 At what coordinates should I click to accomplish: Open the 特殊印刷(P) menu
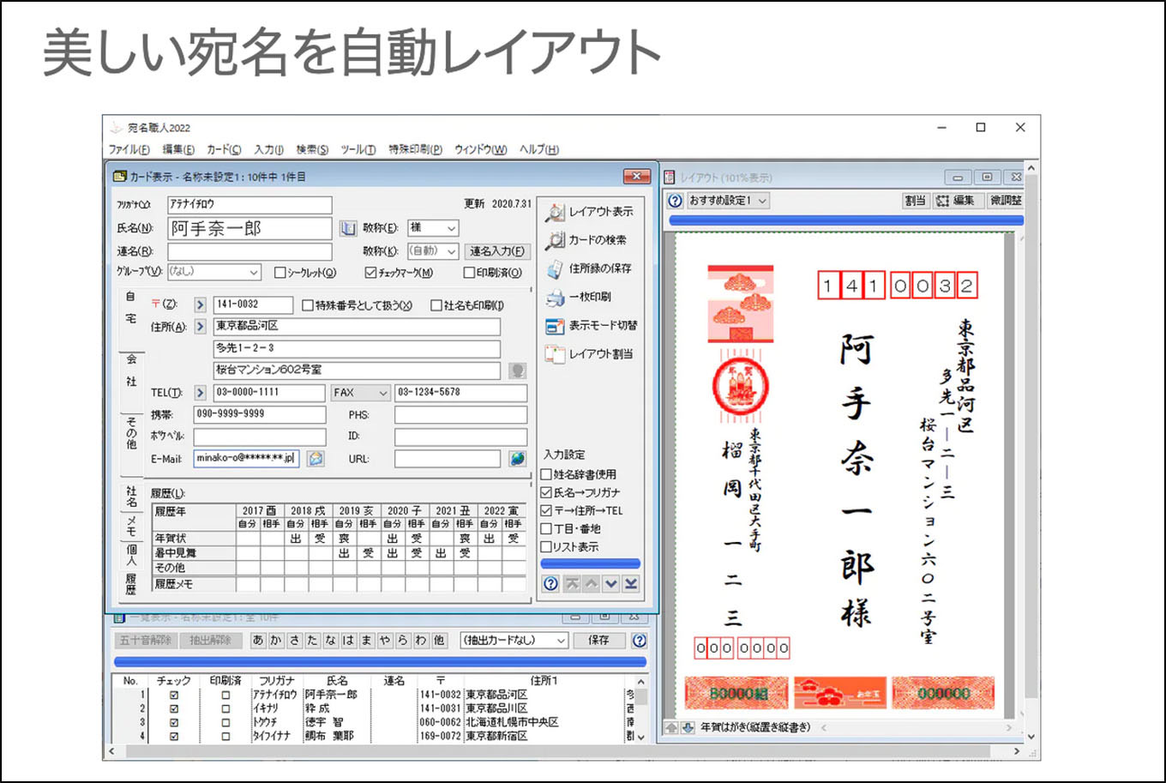tap(415, 149)
